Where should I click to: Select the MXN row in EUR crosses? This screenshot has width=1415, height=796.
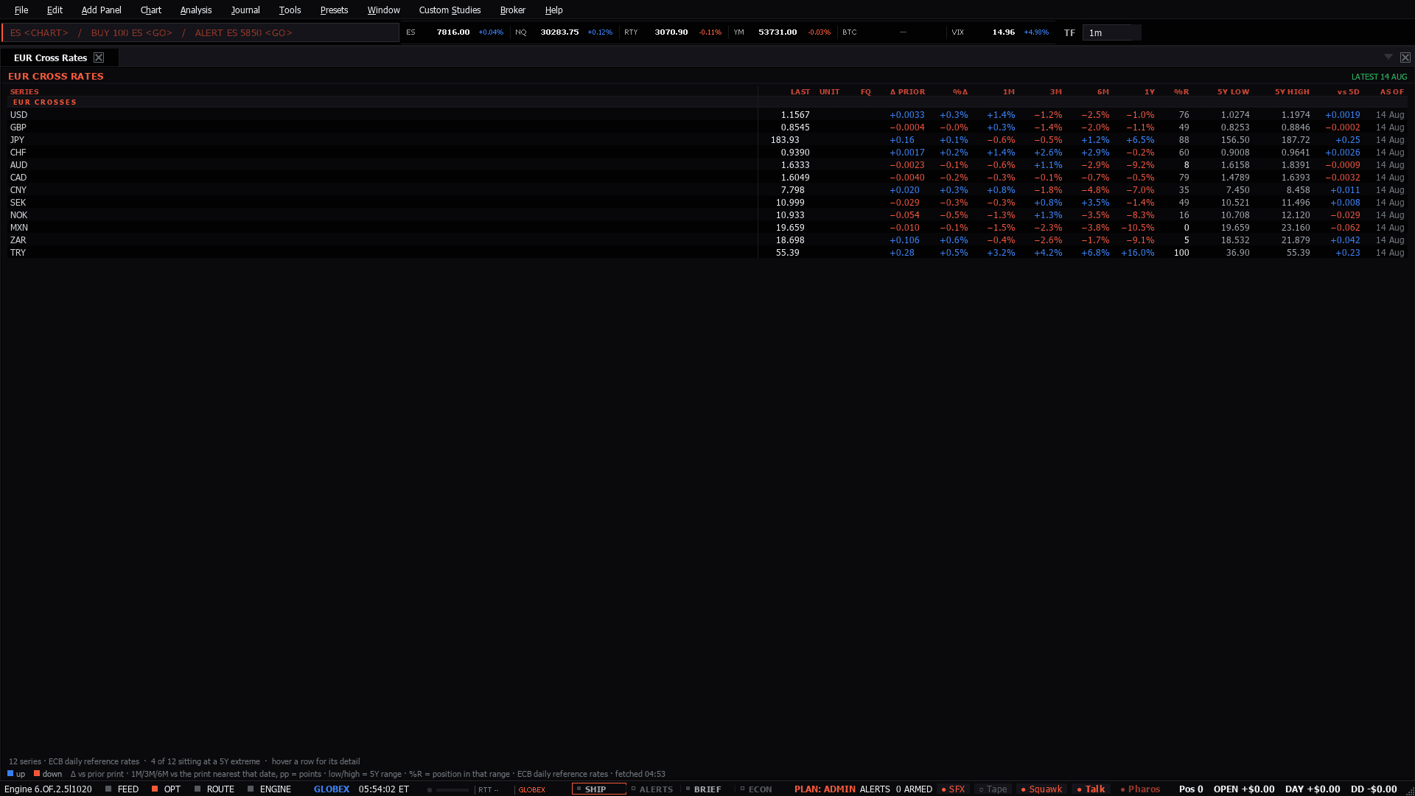707,228
